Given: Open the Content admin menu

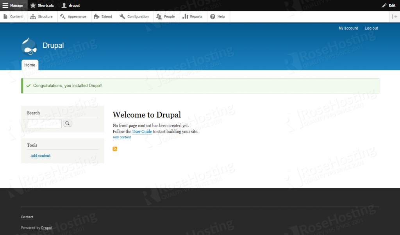Looking at the screenshot, I should tap(13, 17).
